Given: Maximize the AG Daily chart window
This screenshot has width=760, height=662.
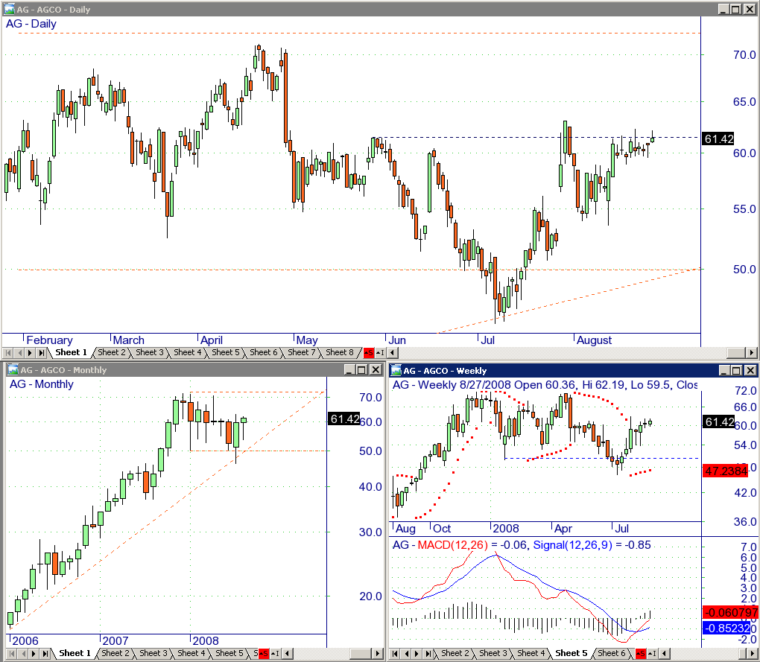Looking at the screenshot, I should (735, 9).
